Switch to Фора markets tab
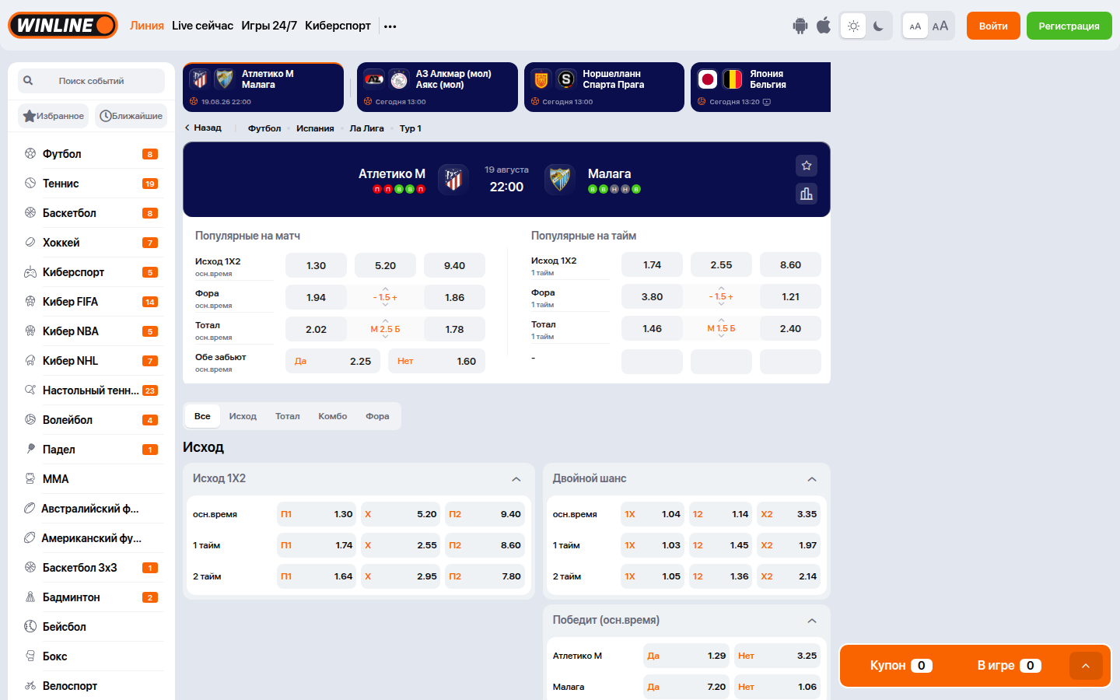Image resolution: width=1120 pixels, height=700 pixels. (377, 416)
